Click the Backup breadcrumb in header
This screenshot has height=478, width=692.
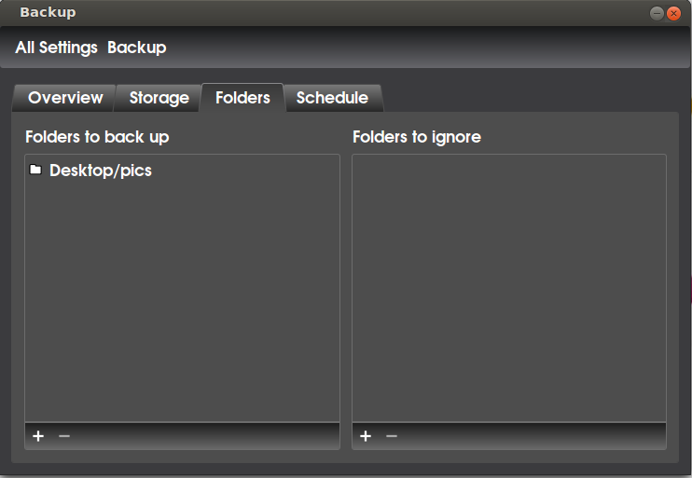(137, 48)
